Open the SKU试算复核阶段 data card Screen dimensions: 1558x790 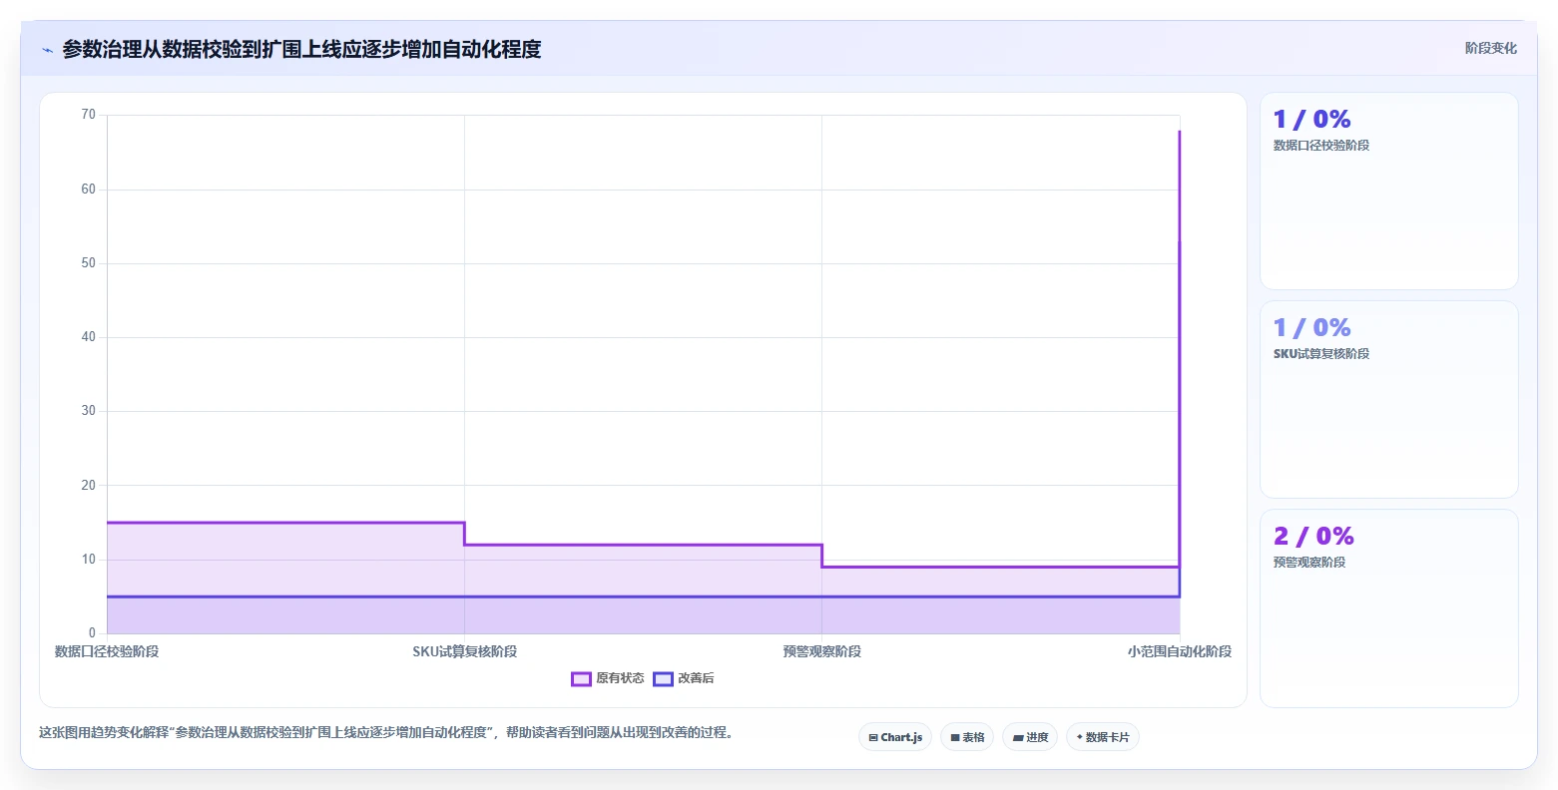click(x=1388, y=400)
